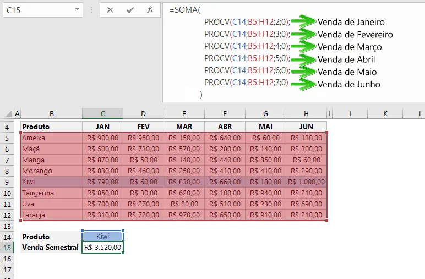Click the JAN column title cell
The height and width of the screenshot is (279, 425).
[x=103, y=127]
